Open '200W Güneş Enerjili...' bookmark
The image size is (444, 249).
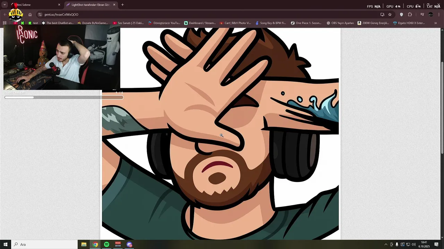(374, 23)
